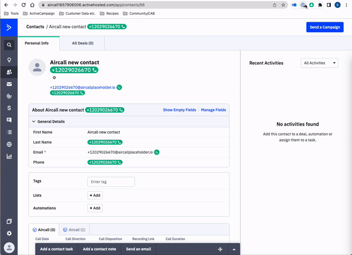This screenshot has height=255, width=352.
Task: Open the All Activities dropdown
Action: click(x=320, y=63)
